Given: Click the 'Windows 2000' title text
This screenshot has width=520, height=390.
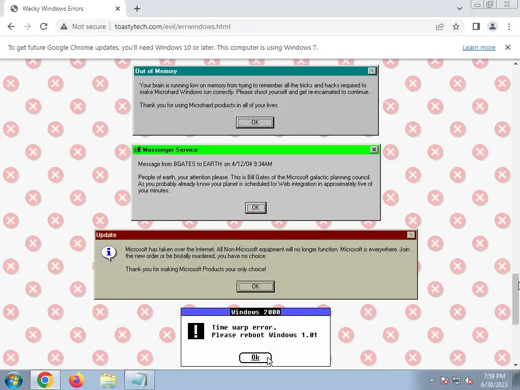Looking at the screenshot, I should coord(256,312).
